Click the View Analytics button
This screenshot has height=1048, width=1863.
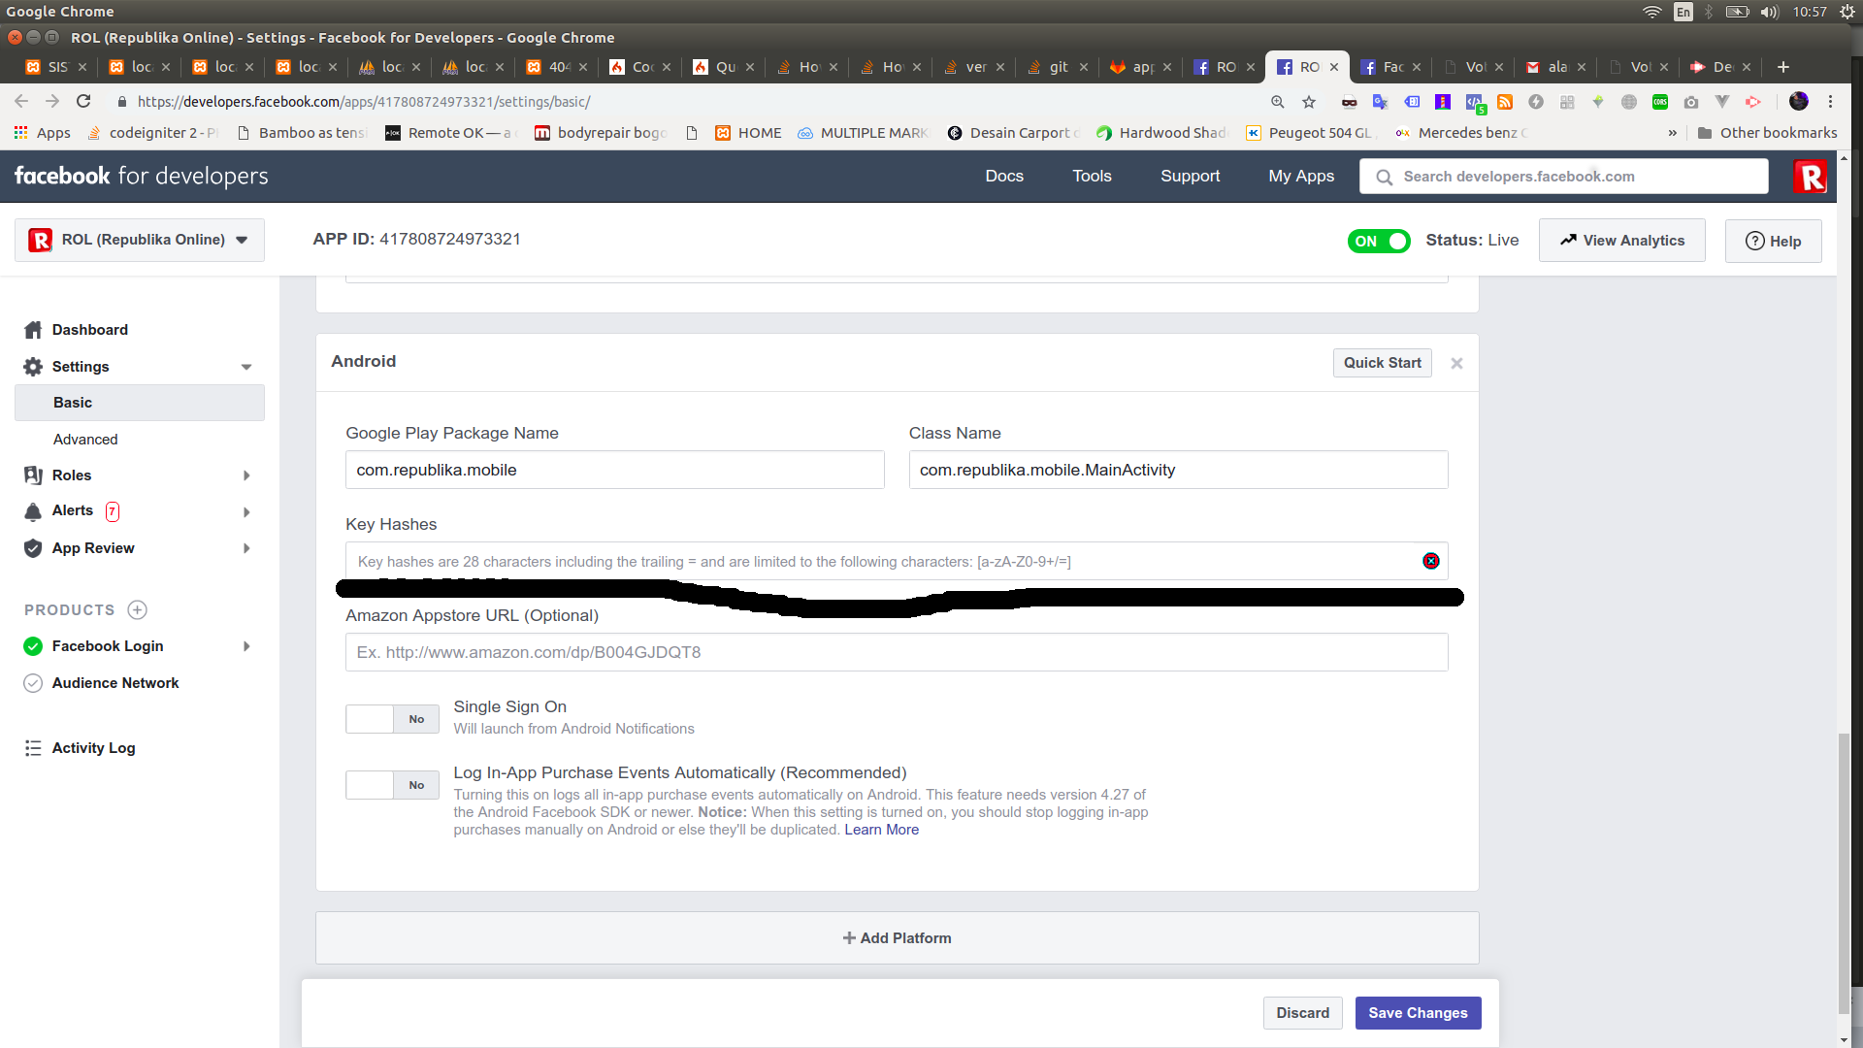pyautogui.click(x=1621, y=241)
